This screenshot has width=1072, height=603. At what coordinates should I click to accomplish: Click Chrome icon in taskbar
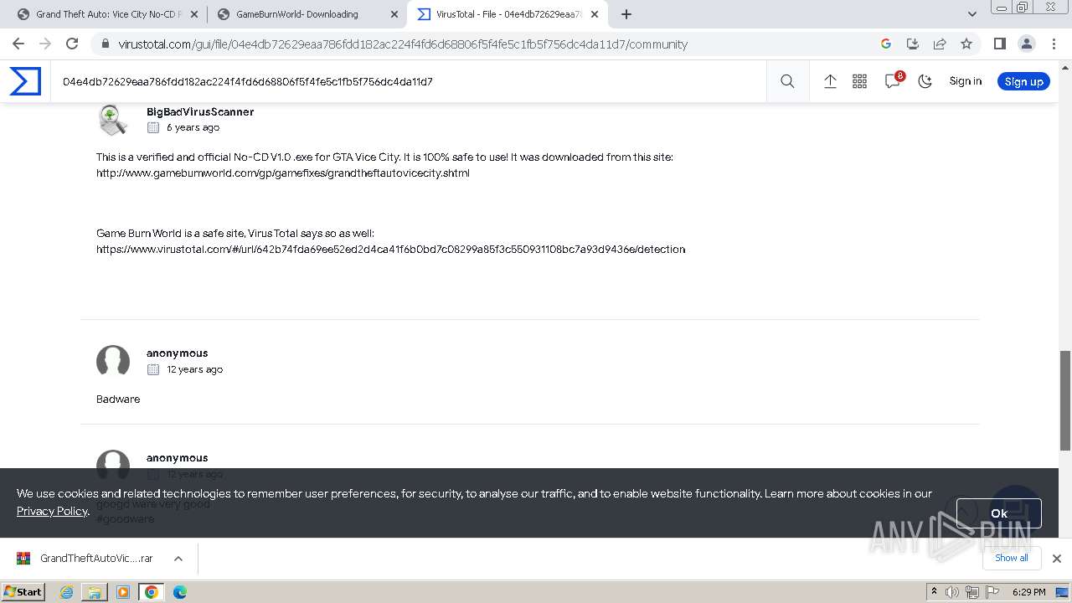point(152,592)
